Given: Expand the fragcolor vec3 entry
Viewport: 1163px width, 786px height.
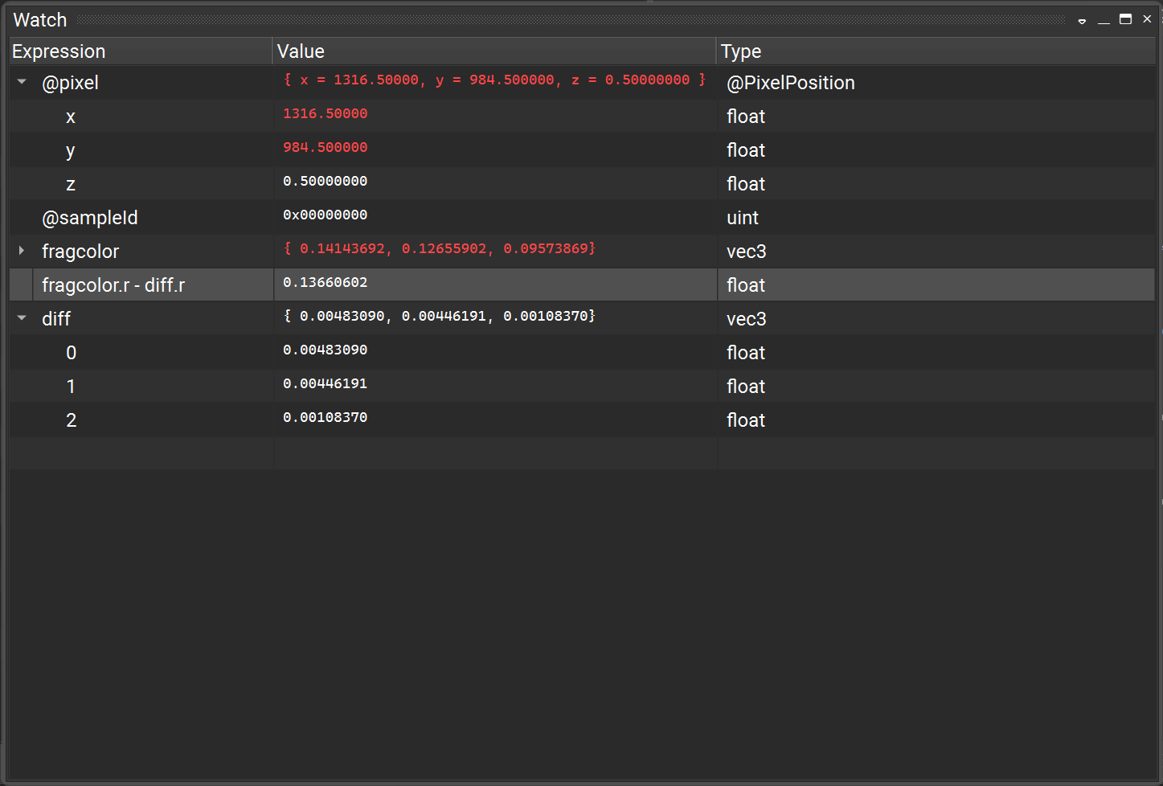Looking at the screenshot, I should (20, 251).
